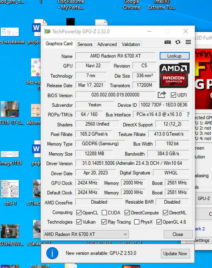Image resolution: width=212 pixels, height=268 pixels.
Task: Click the Driver Date Apr 20, 2023 value
Action: pyautogui.click(x=95, y=173)
